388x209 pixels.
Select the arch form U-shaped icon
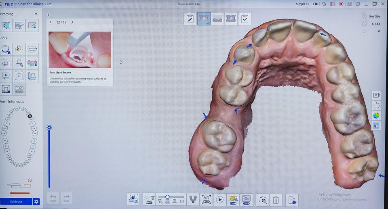[x=193, y=199]
